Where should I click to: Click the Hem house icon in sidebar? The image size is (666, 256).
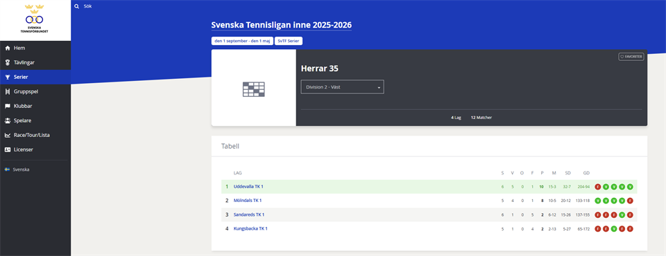pos(7,48)
